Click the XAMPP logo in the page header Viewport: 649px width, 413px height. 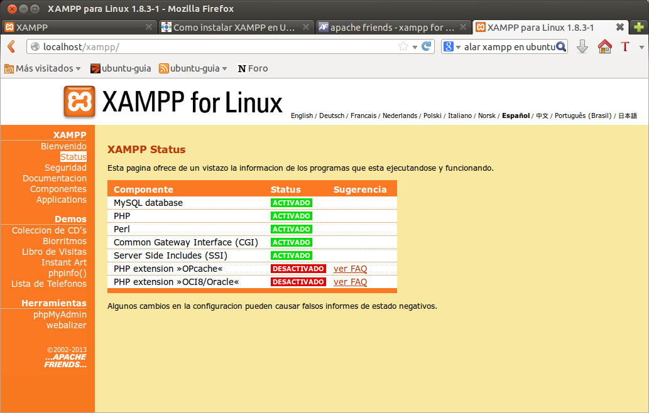(79, 101)
